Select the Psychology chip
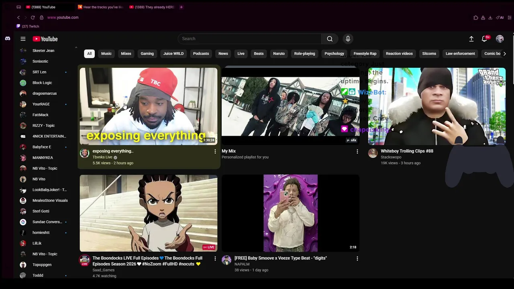 click(334, 53)
